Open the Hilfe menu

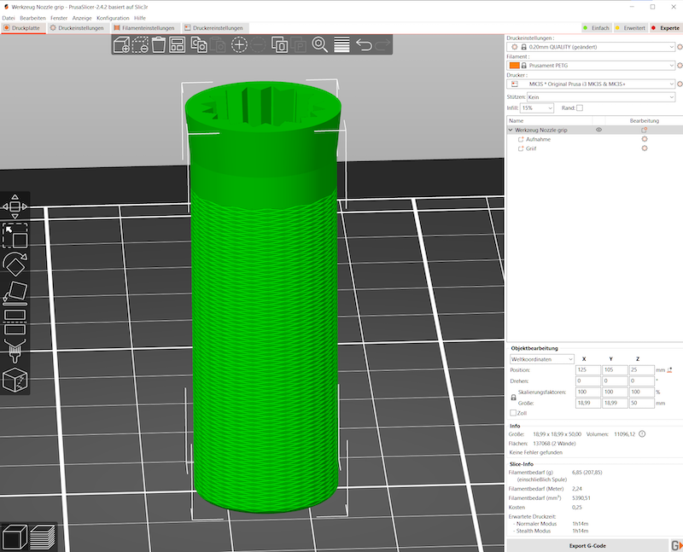(x=140, y=18)
